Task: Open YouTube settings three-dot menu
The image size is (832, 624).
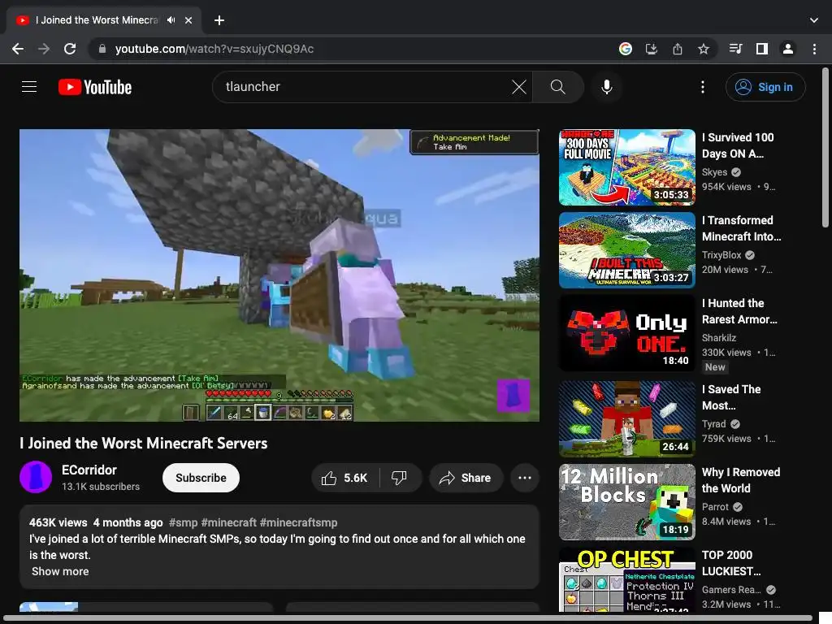Action: [703, 86]
